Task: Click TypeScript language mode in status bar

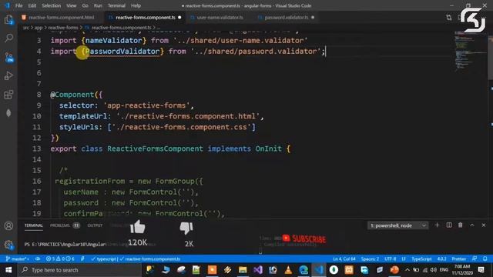Action: [x=421, y=259]
